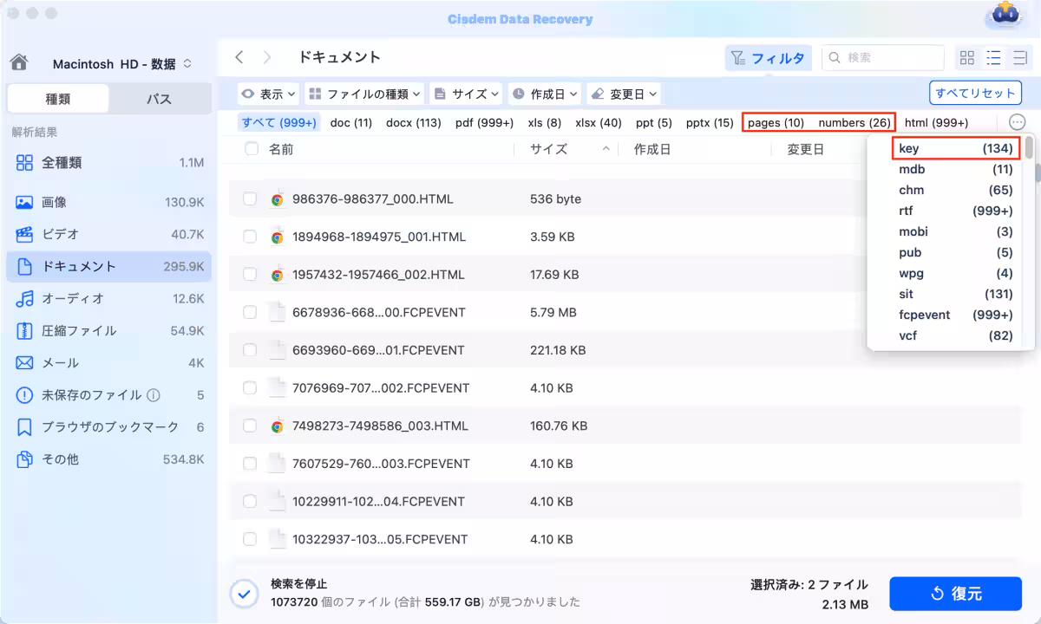The width and height of the screenshot is (1041, 624).
Task: Switch to grid view icon
Action: (x=966, y=58)
